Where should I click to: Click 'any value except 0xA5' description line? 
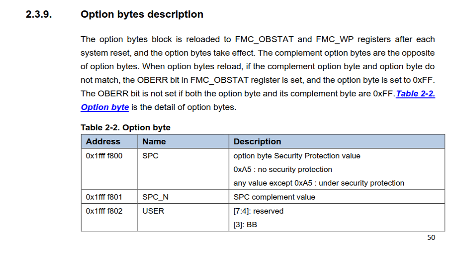coord(319,183)
